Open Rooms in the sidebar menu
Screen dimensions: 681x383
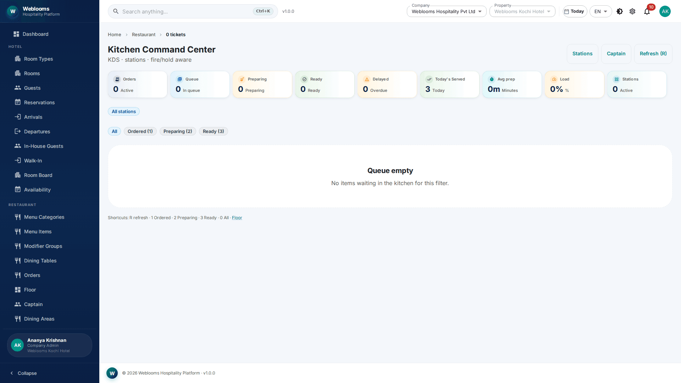pyautogui.click(x=50, y=73)
